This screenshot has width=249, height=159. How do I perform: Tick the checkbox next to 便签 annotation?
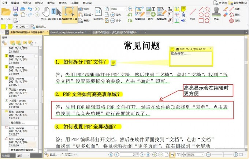click(x=36, y=111)
